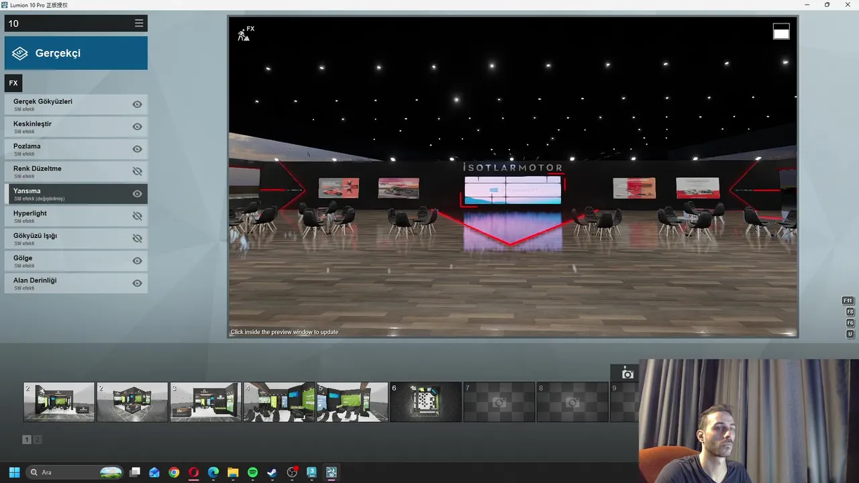Open the Yansıma effect row
The height and width of the screenshot is (483, 859).
tap(76, 194)
